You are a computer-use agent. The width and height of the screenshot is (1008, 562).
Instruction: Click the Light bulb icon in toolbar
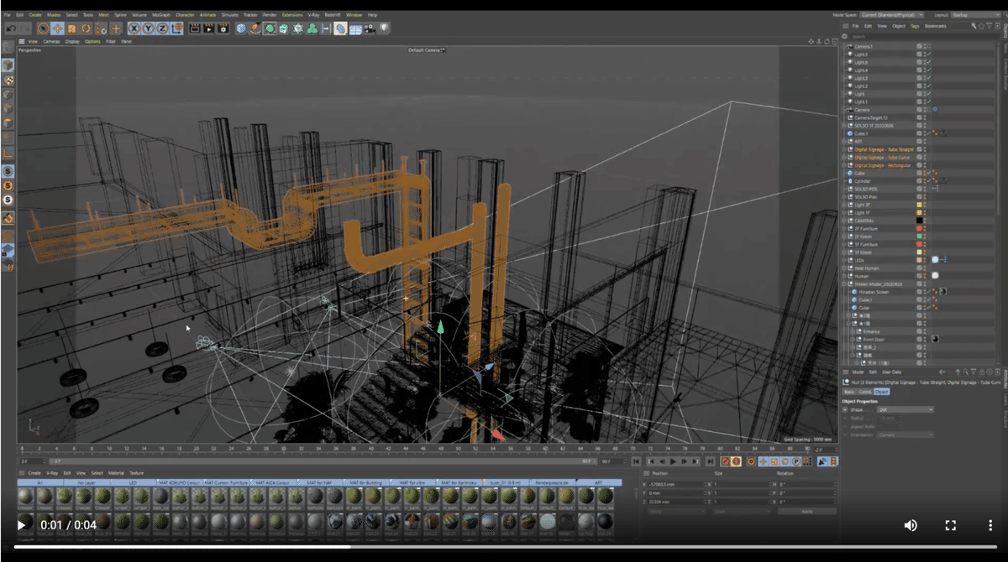pos(385,29)
